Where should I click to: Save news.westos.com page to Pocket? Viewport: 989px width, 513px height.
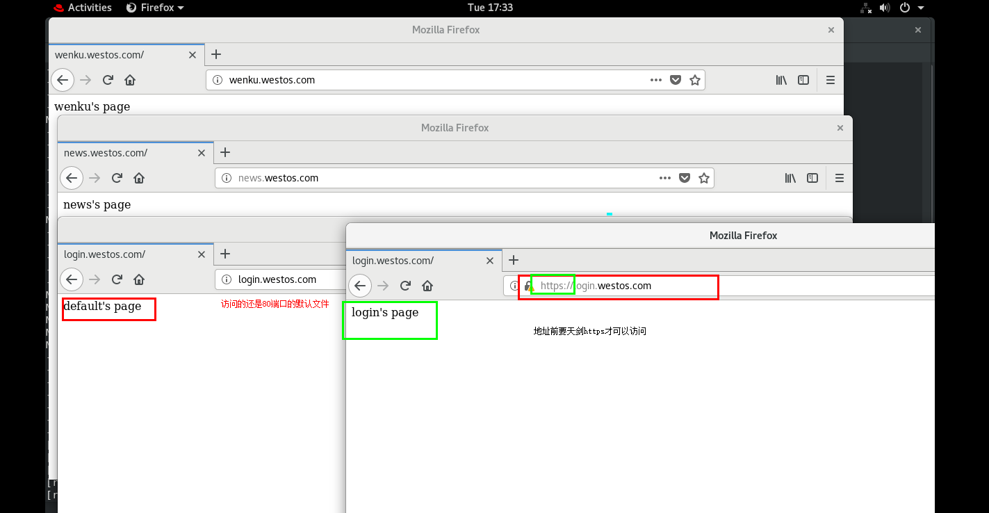[x=684, y=178]
